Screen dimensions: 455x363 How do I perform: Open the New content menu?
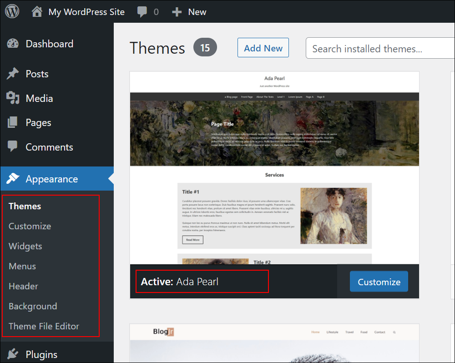tap(197, 12)
